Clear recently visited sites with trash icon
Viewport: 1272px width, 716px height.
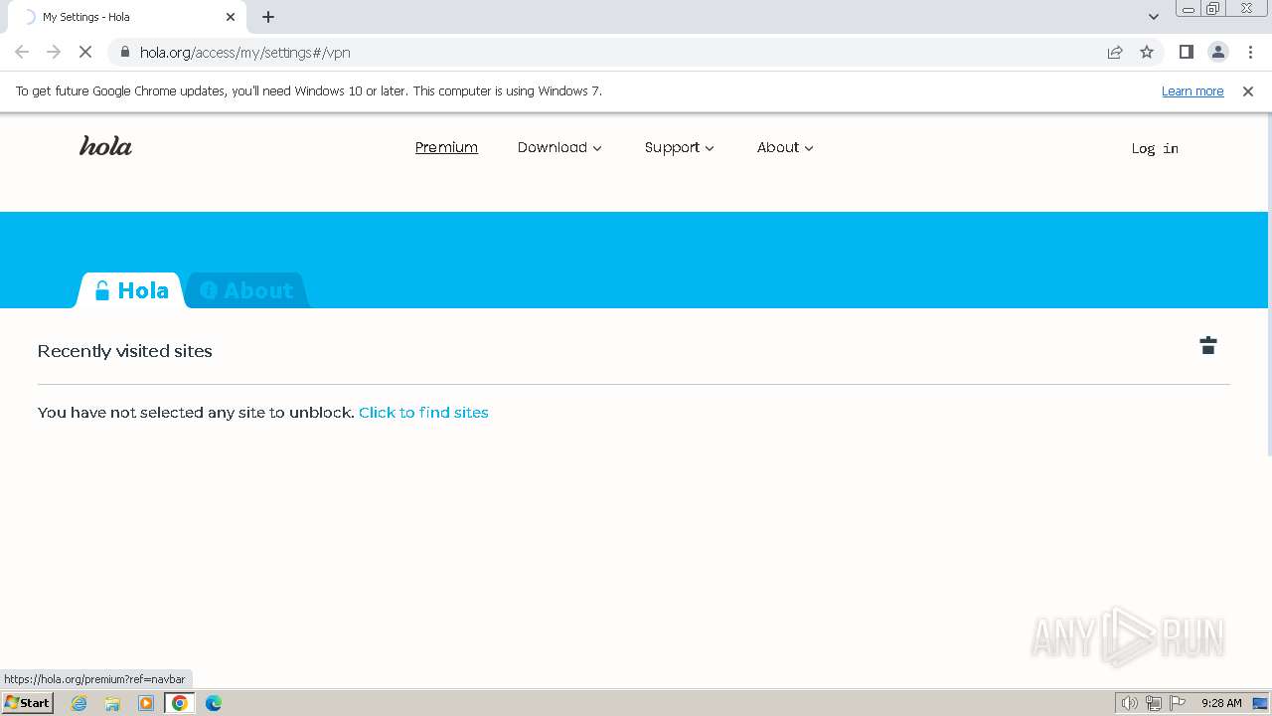click(1208, 345)
